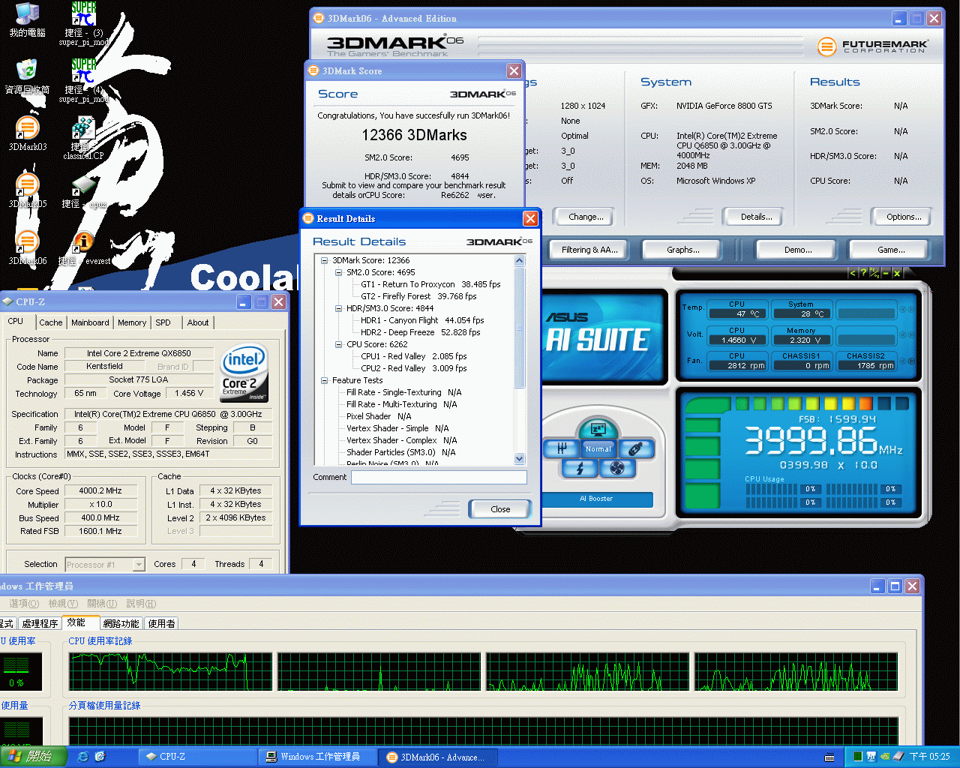Click AI Suite sleep-mode monitor icon

coord(598,430)
